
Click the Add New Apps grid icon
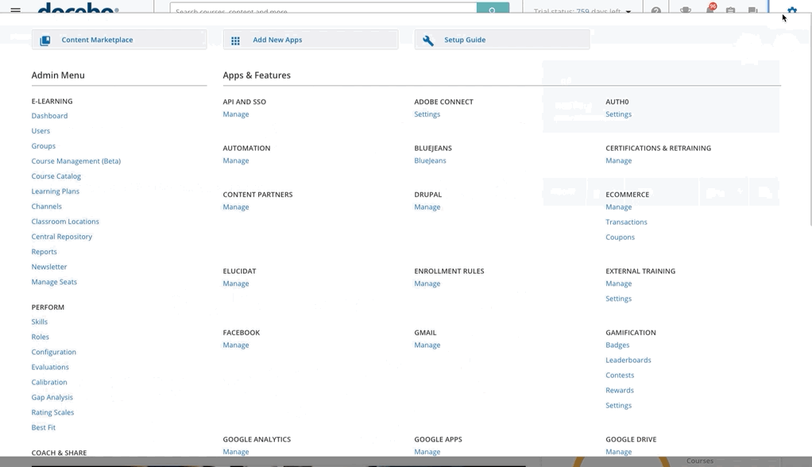(236, 41)
